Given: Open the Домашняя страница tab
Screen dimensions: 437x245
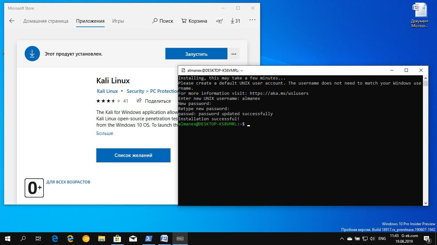Looking at the screenshot, I should [46, 21].
